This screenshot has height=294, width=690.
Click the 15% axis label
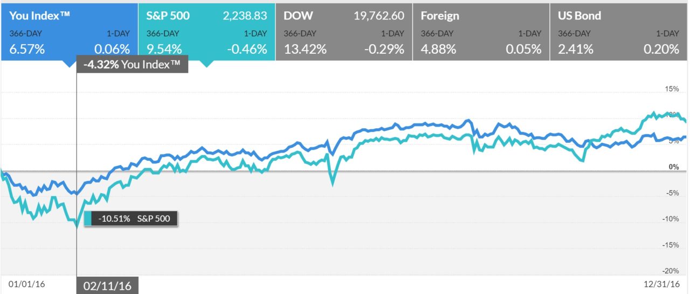[x=671, y=89]
